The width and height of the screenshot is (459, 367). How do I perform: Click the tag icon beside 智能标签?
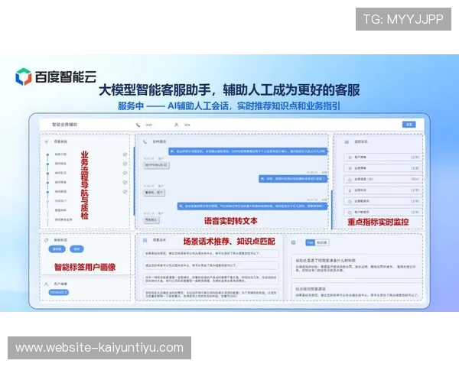[46, 240]
